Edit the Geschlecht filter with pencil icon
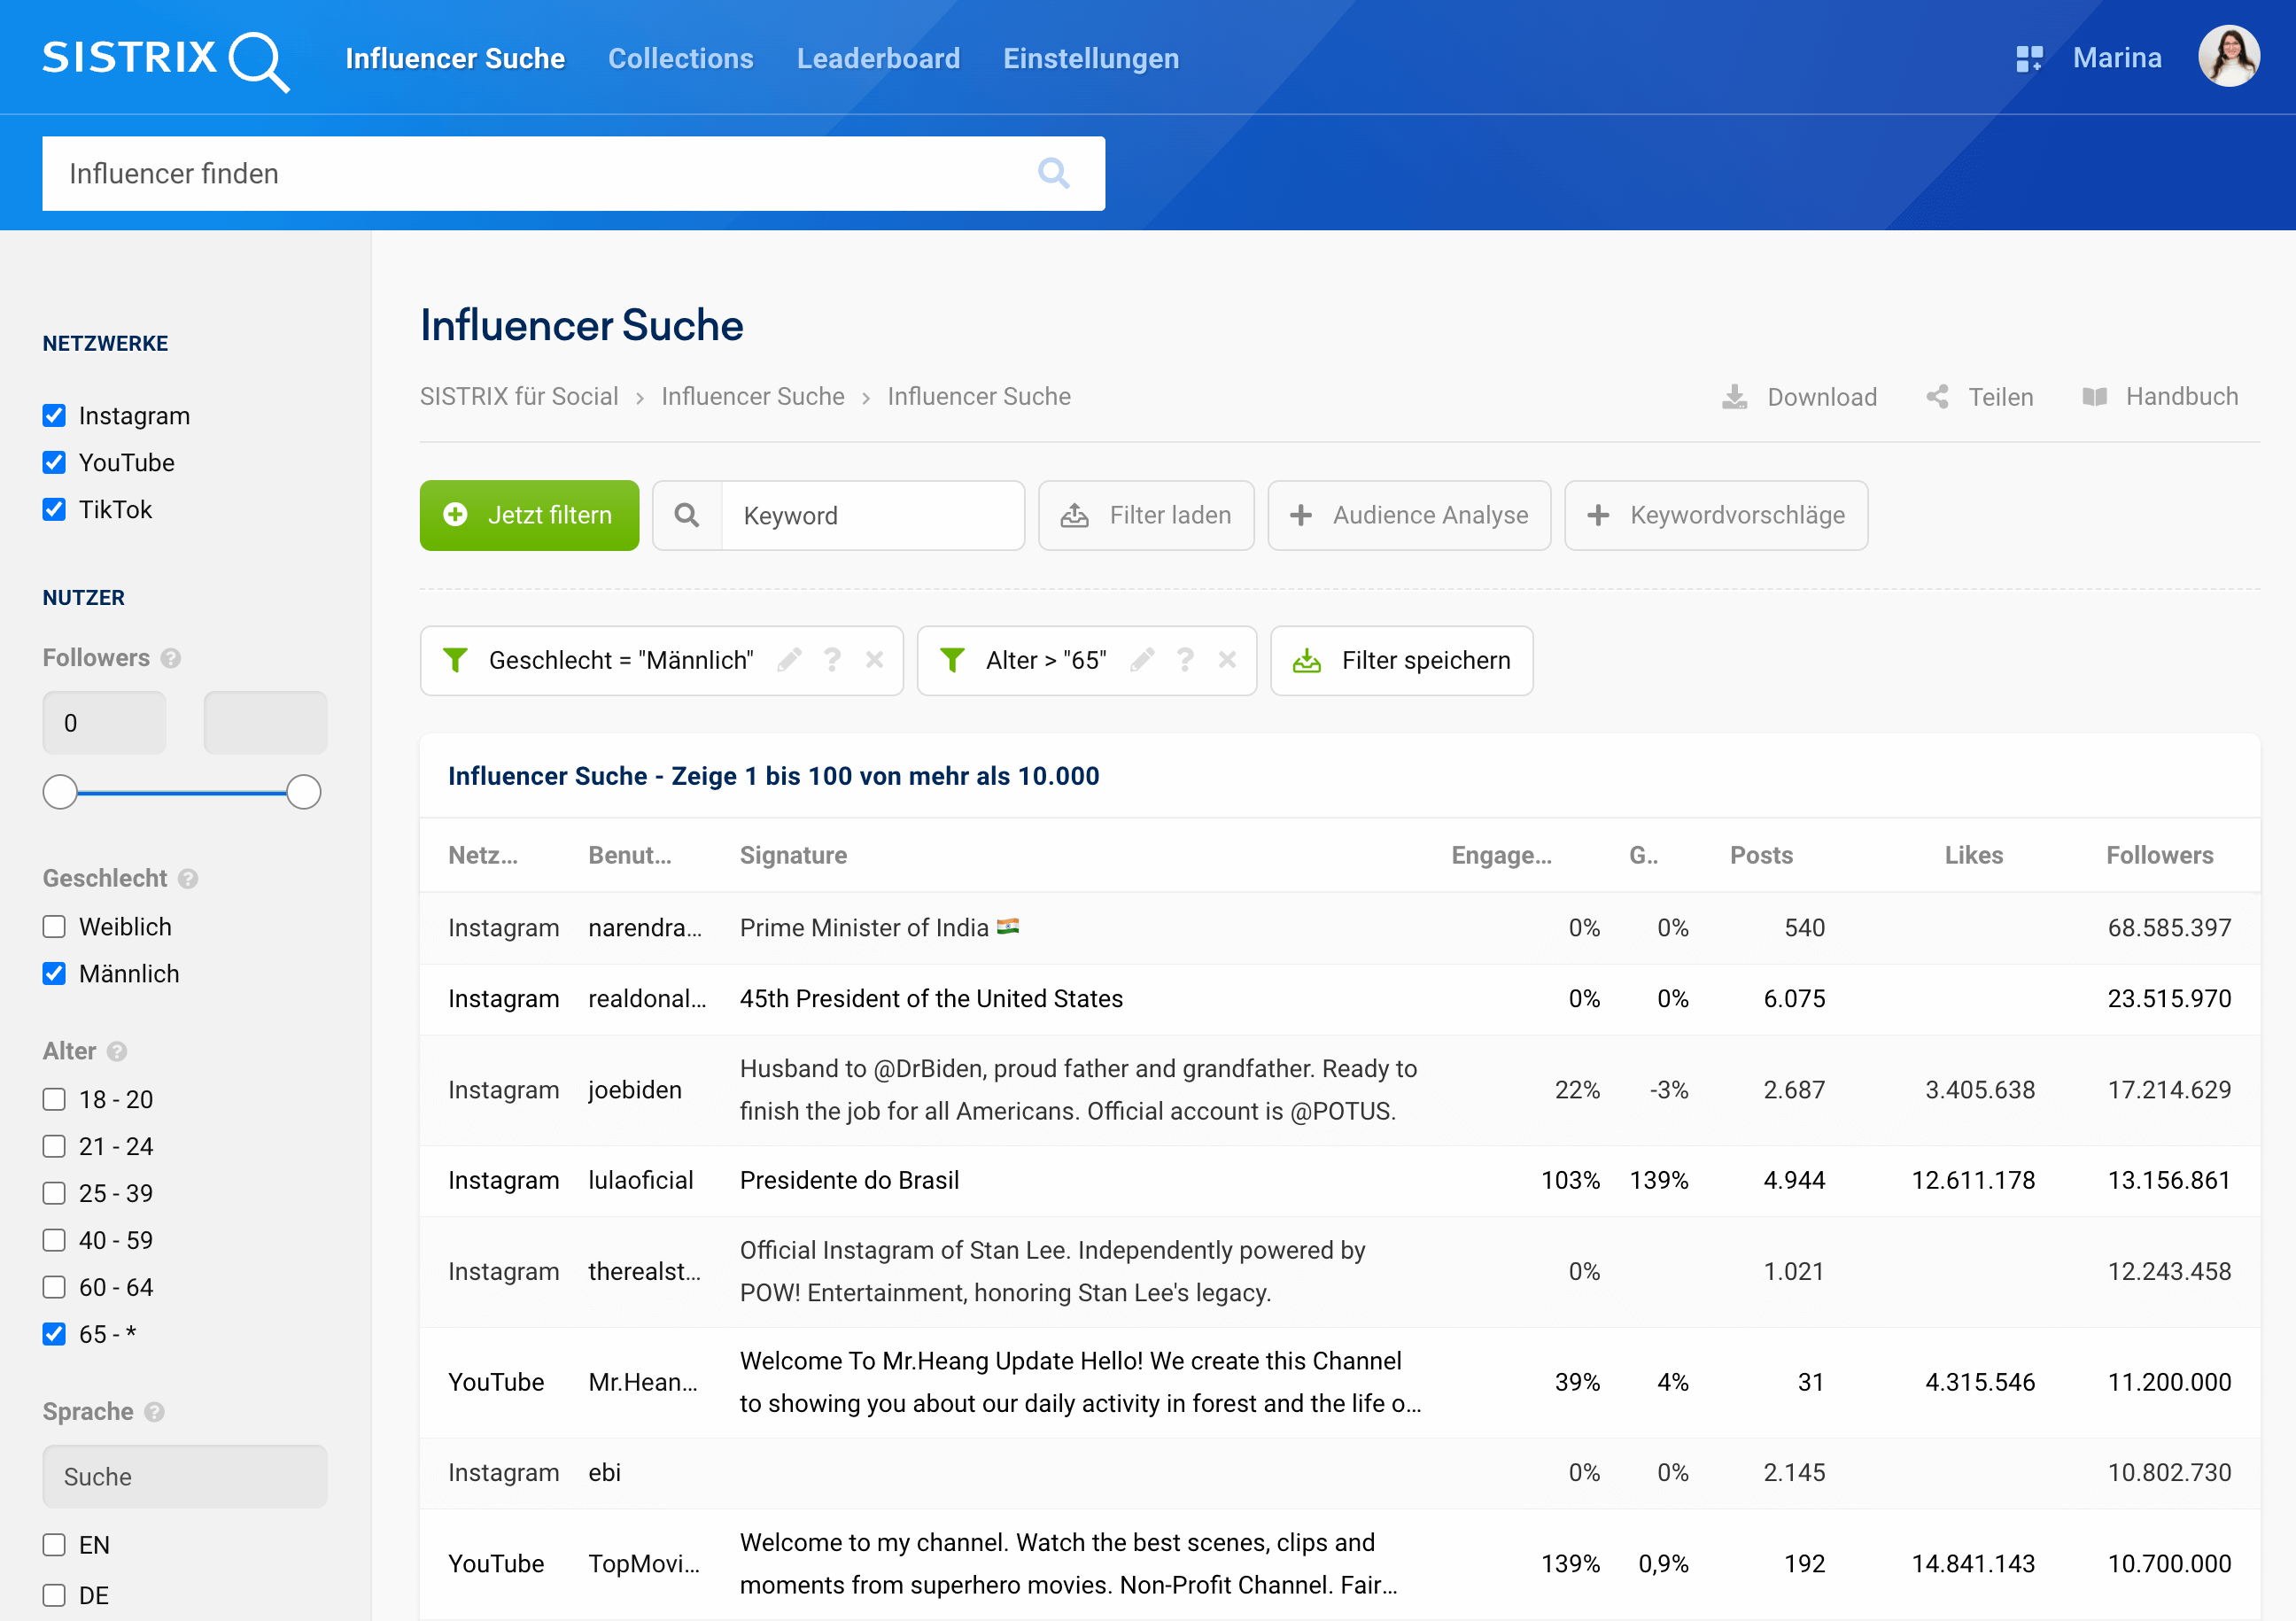This screenshot has width=2296, height=1621. [x=789, y=660]
